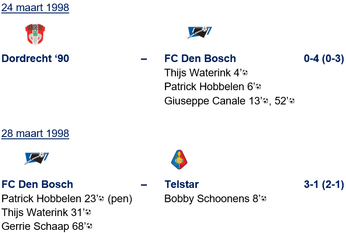Click the 0-4 (0-3) score
346x233 pixels.
[x=324, y=58]
